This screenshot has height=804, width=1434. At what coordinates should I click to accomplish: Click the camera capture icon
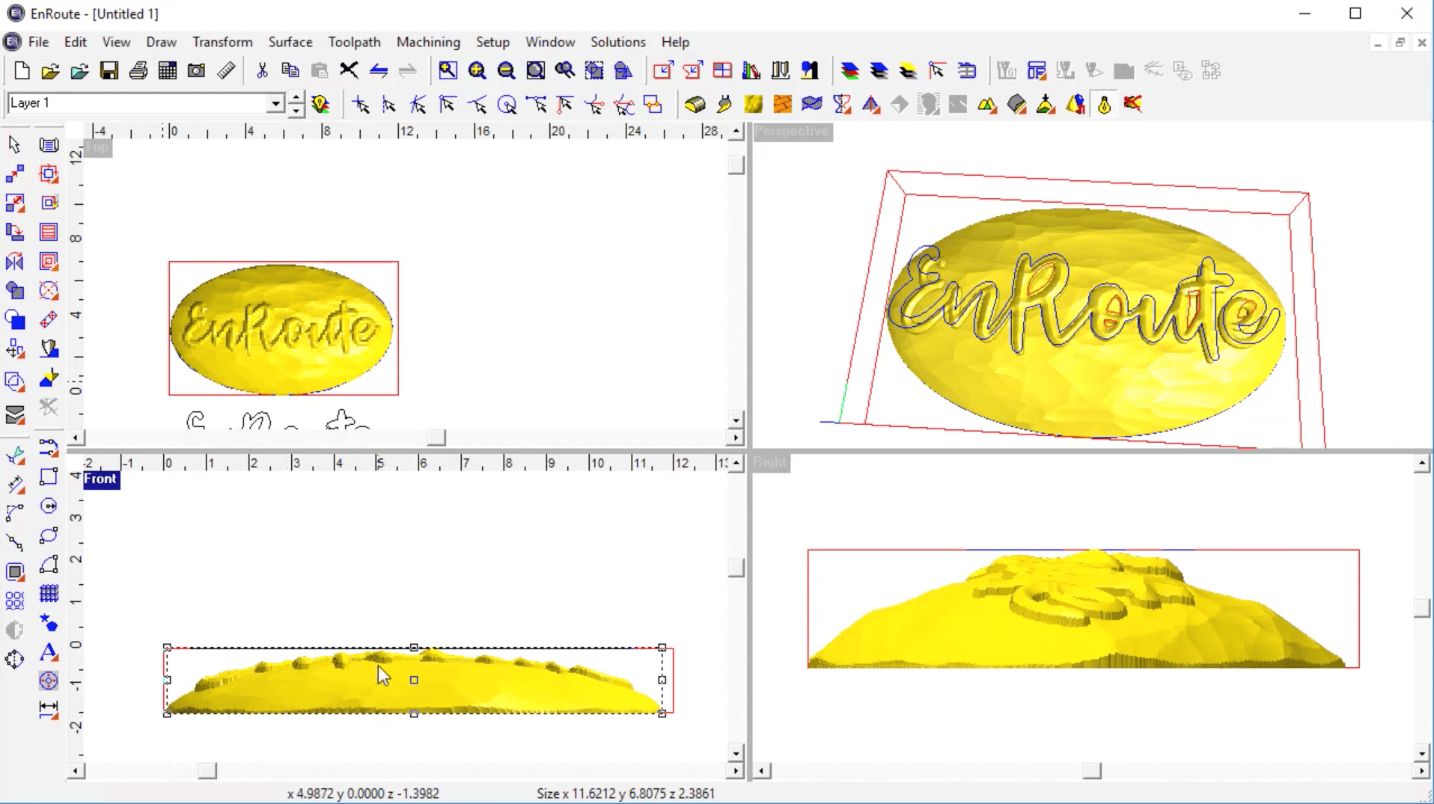(x=196, y=71)
